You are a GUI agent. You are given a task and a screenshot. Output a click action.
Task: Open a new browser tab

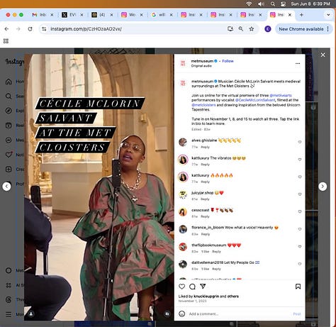tap(301, 15)
